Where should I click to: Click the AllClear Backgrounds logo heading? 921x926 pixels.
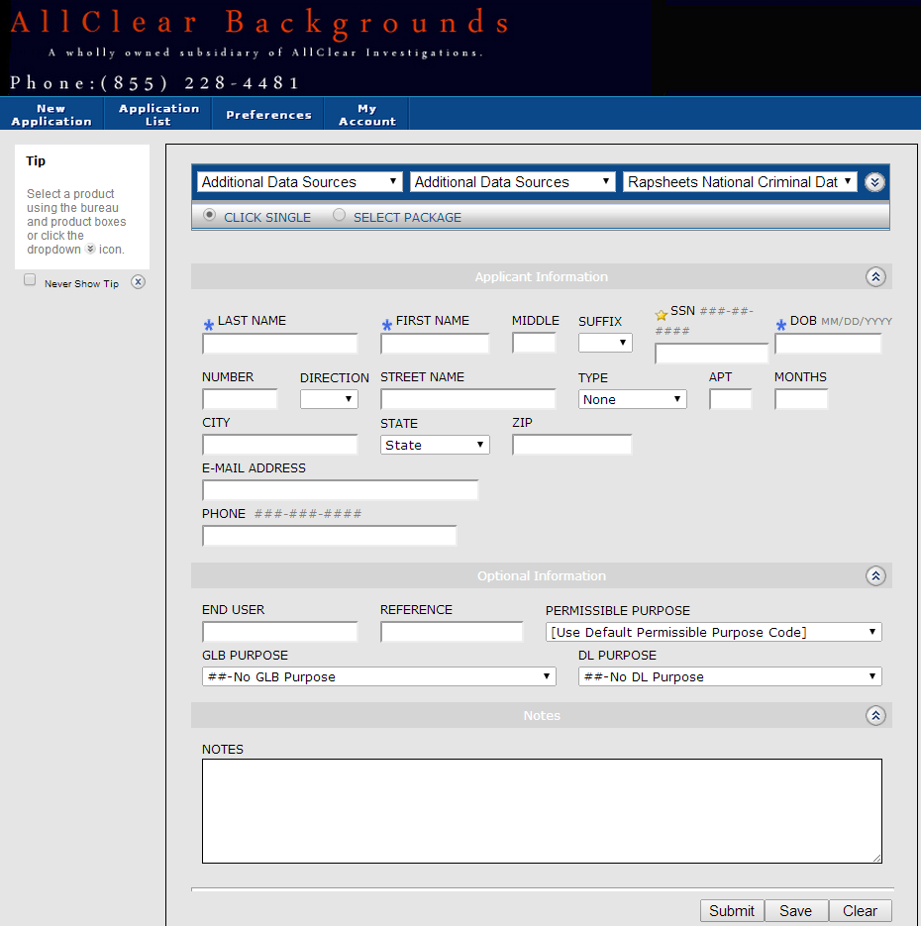click(x=259, y=24)
